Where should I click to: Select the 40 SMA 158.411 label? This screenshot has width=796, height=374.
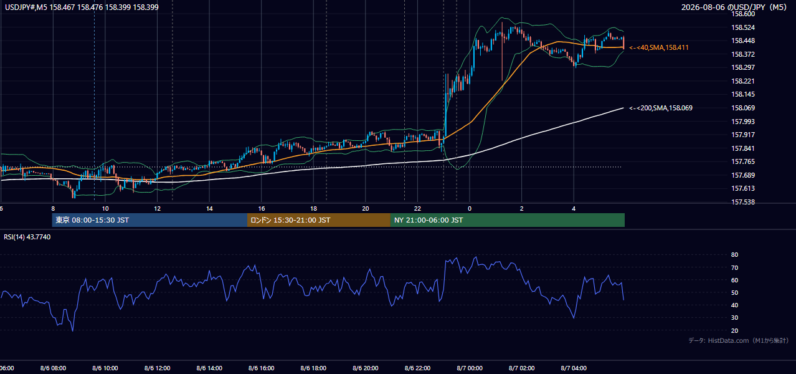pyautogui.click(x=659, y=47)
